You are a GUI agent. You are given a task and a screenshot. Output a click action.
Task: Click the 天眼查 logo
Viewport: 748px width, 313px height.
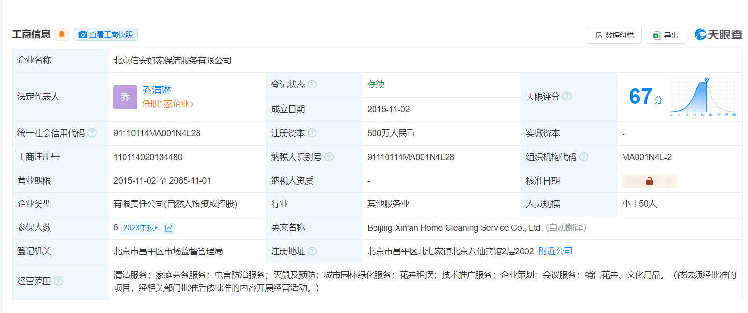(718, 35)
